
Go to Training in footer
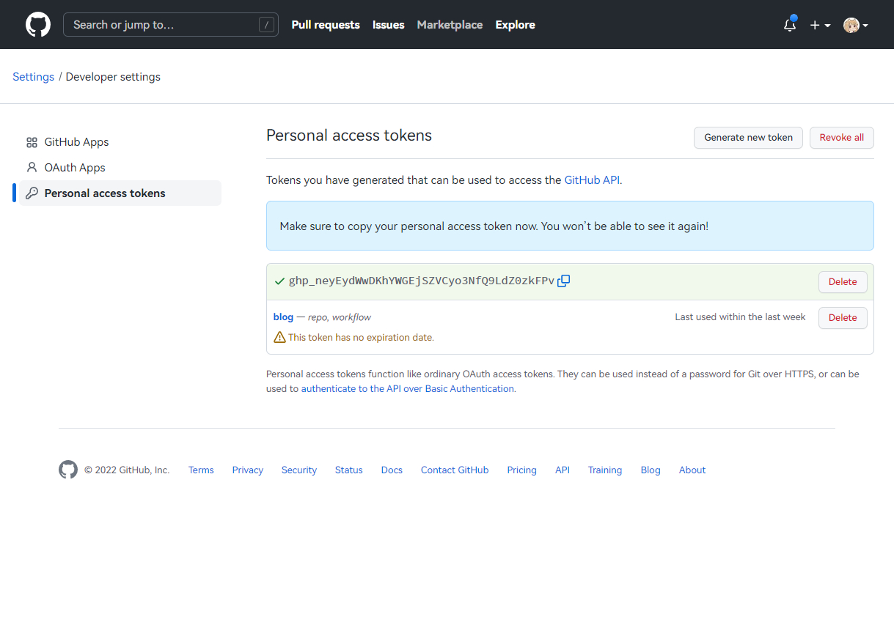pos(605,470)
